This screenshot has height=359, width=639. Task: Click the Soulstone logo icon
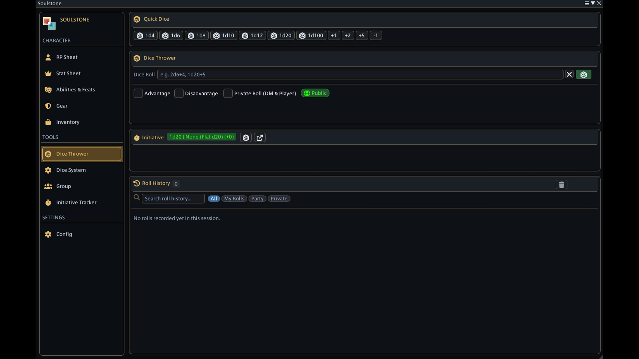[x=49, y=23]
